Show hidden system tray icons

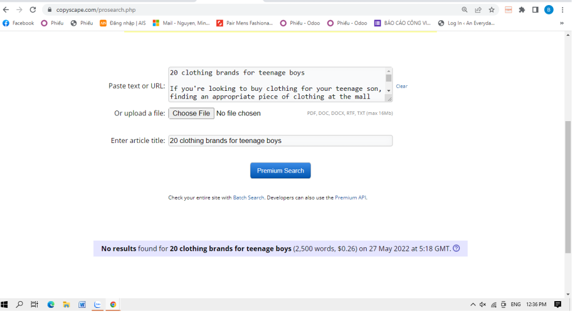point(473,304)
